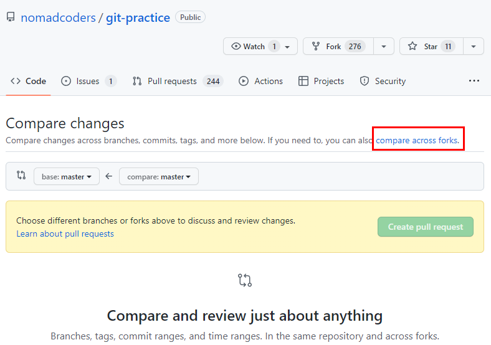Viewport: 491px width, 345px height.
Task: Open the Issues tab
Action: [89, 81]
